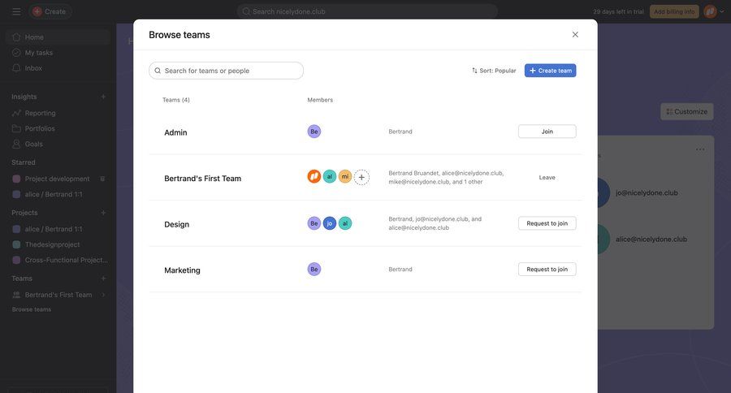Click the 'mi' avatar in Bertrand's First Team

[345, 176]
